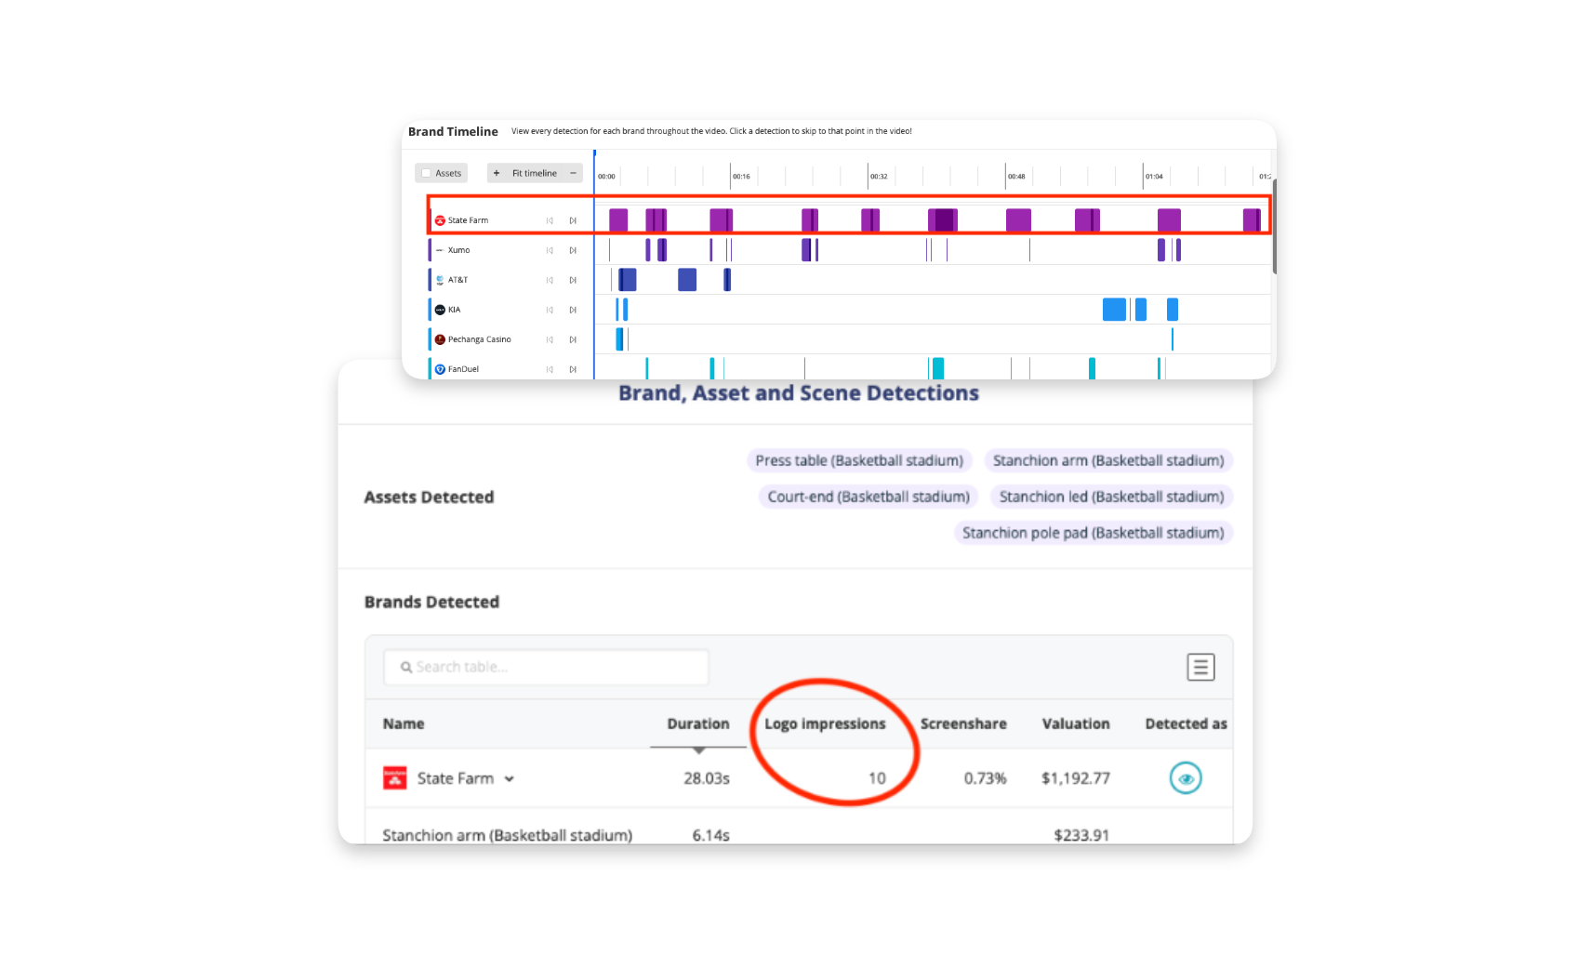Image resolution: width=1591 pixels, height=955 pixels.
Task: Click the Press table (Basketball stadium) tag
Action: tap(859, 460)
